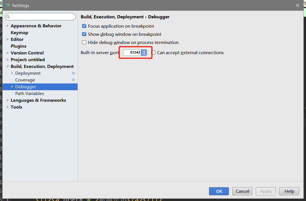Expand the Tools section
The width and height of the screenshot is (306, 201).
click(x=8, y=107)
